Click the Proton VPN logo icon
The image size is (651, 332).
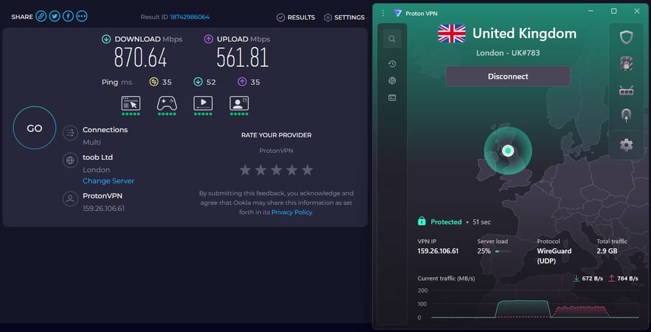398,13
